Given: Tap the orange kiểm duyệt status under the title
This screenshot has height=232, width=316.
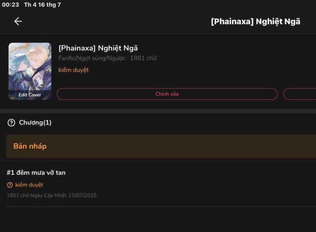Looking at the screenshot, I should [x=73, y=70].
